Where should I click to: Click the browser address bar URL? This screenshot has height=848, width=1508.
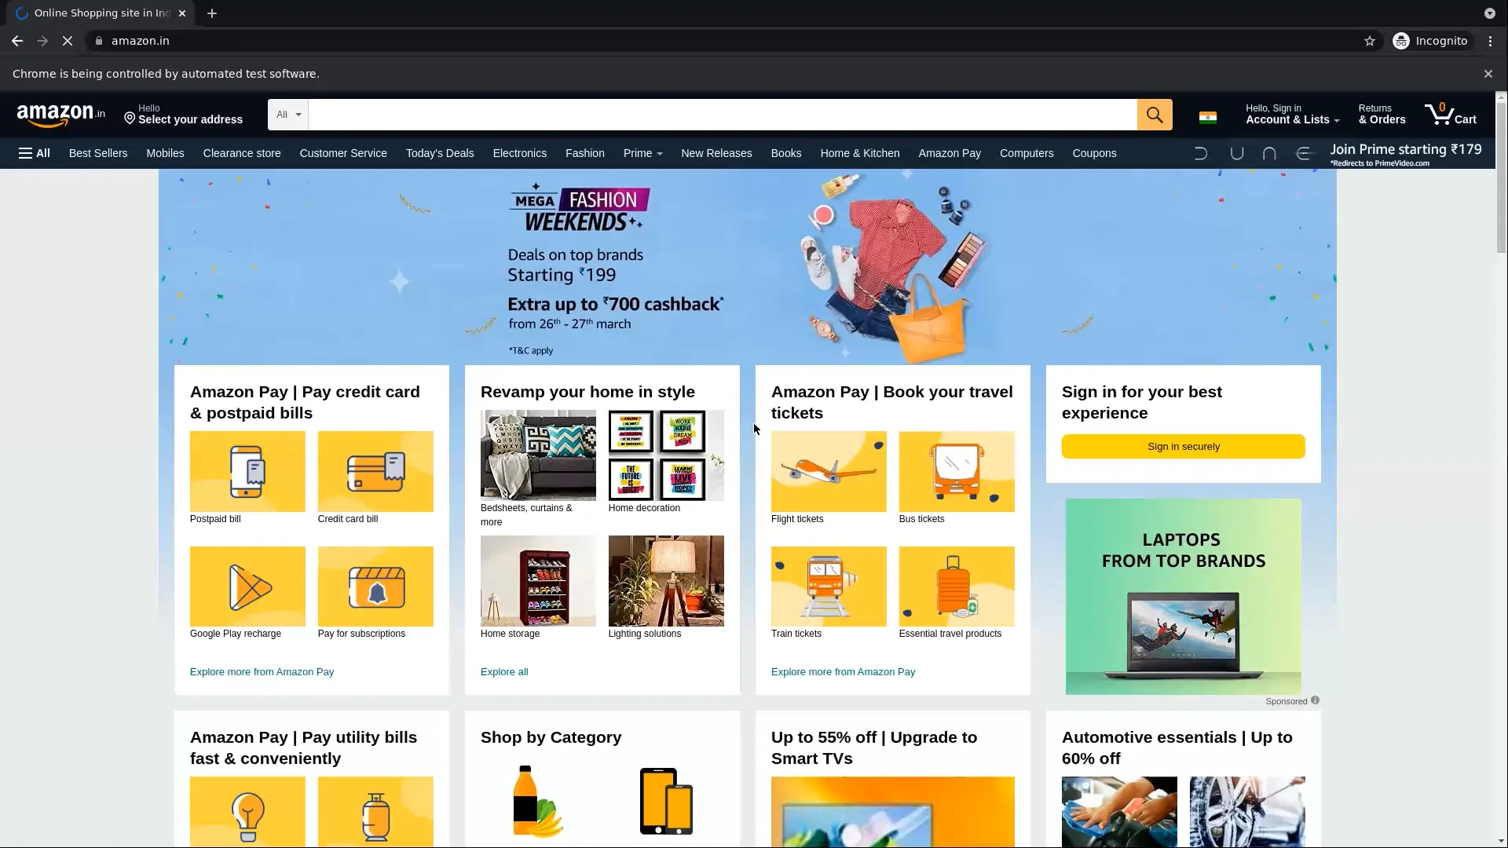(x=141, y=41)
